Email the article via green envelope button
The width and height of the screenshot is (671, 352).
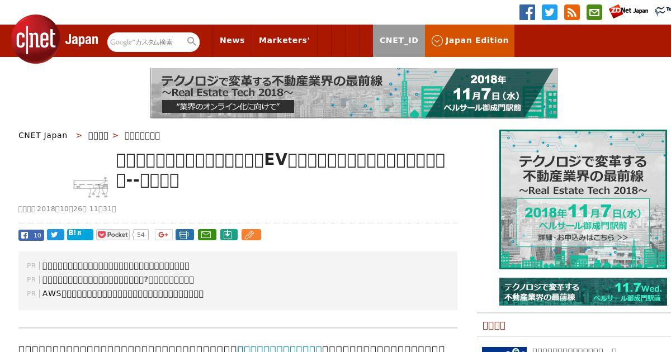(206, 235)
